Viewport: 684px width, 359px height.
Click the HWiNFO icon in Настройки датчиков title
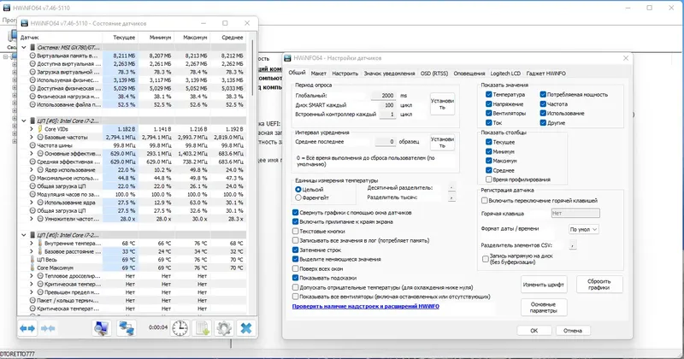287,58
